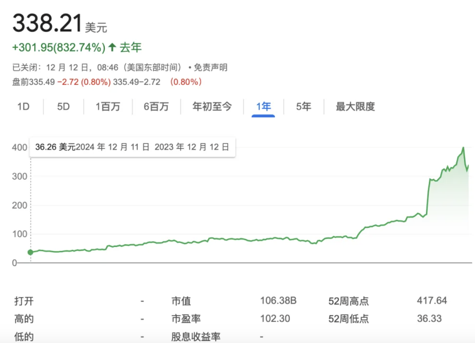This screenshot has height=343, width=475.
Task: Click the active 1年 tab
Action: pos(263,107)
